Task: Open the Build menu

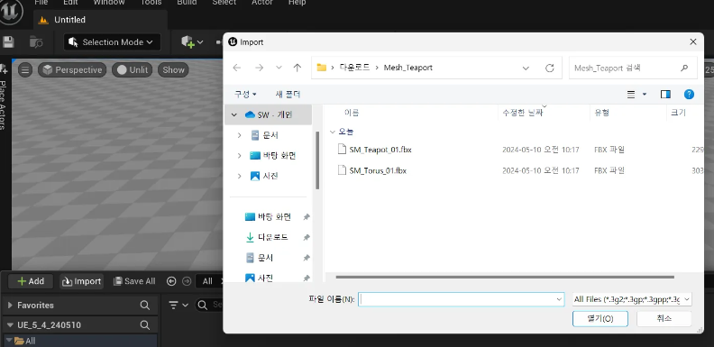Action: tap(187, 3)
